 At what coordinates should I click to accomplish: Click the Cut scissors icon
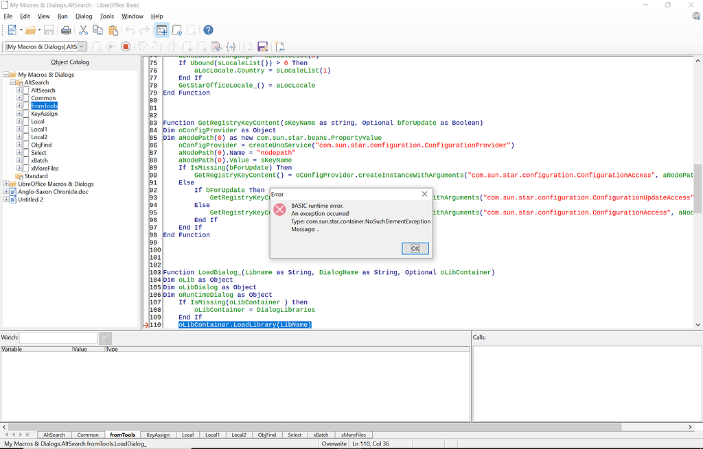(x=83, y=30)
